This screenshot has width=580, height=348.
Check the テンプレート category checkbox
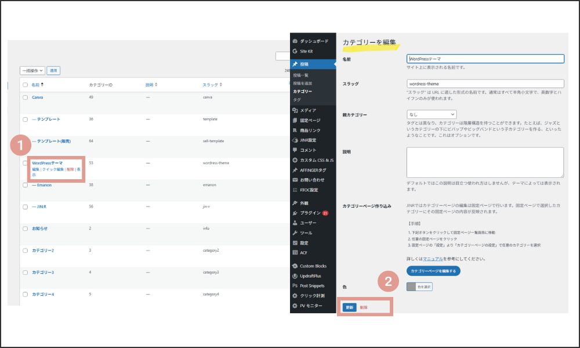(x=25, y=119)
